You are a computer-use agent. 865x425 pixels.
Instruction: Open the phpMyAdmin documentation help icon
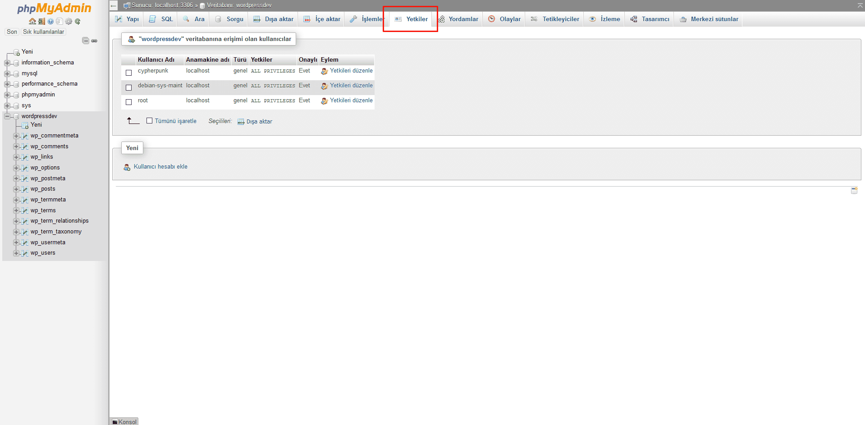point(50,21)
